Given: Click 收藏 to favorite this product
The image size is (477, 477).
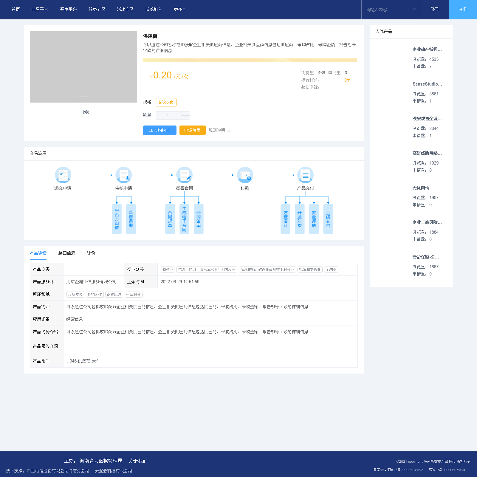Looking at the screenshot, I should [85, 112].
